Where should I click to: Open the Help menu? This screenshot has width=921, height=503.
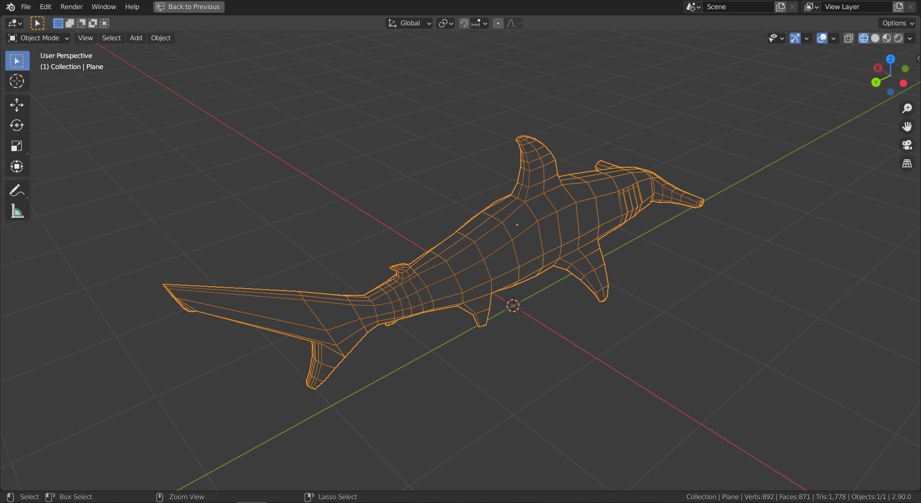pyautogui.click(x=132, y=7)
